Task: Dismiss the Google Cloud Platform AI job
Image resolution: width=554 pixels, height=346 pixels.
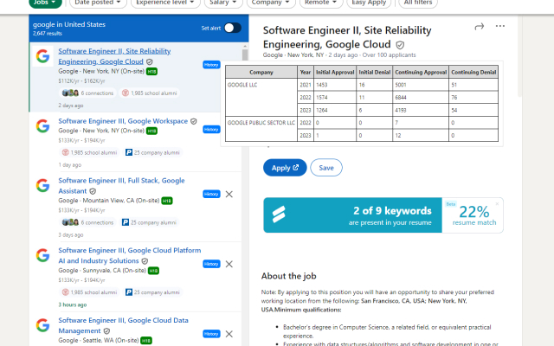Action: point(229,264)
